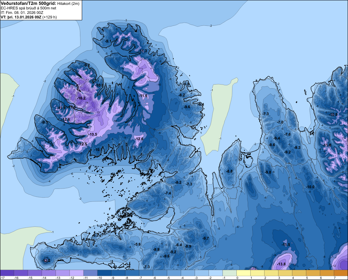Click the -9.7 temperature value

206,238
